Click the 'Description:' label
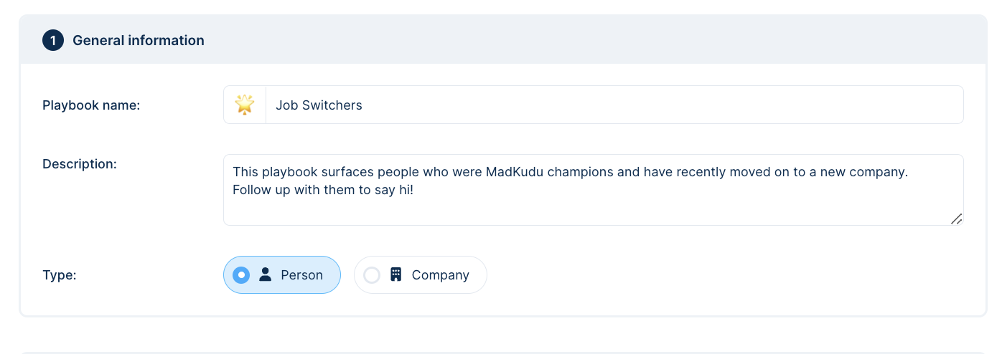1002x354 pixels. pos(80,164)
